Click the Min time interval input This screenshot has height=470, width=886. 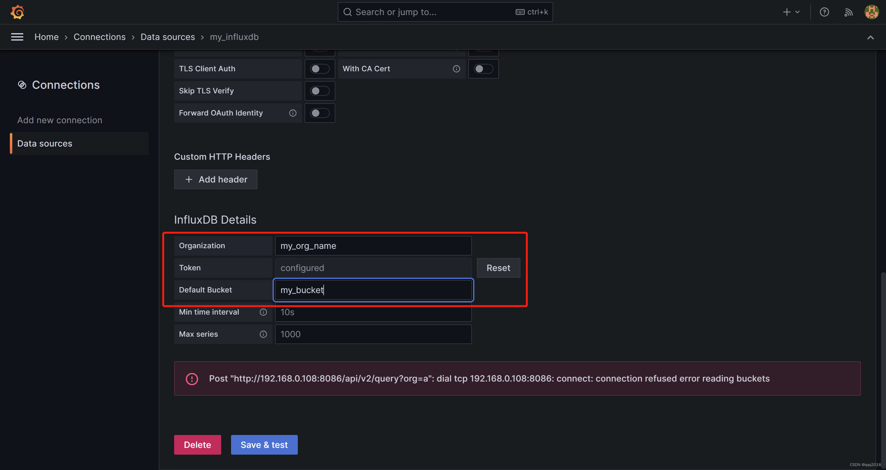pyautogui.click(x=373, y=312)
